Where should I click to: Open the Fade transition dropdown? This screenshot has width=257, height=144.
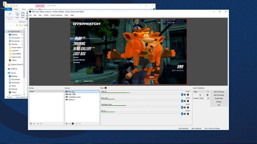[x=201, y=92]
